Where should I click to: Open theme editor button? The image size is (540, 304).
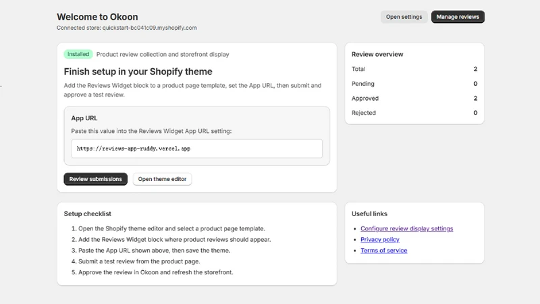tap(162, 179)
